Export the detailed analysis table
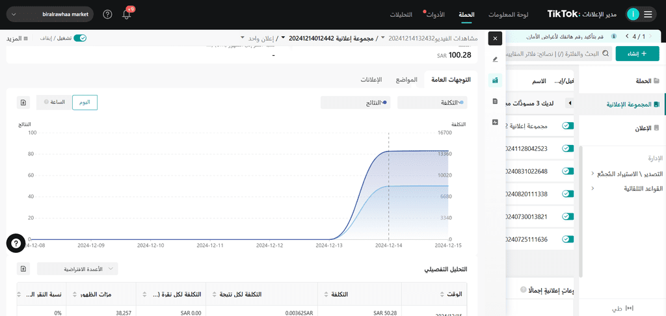Image resolution: width=666 pixels, height=316 pixels. click(23, 269)
